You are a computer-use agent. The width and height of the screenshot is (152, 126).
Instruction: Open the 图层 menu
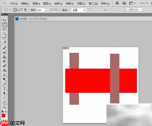pyautogui.click(x=47, y=4)
